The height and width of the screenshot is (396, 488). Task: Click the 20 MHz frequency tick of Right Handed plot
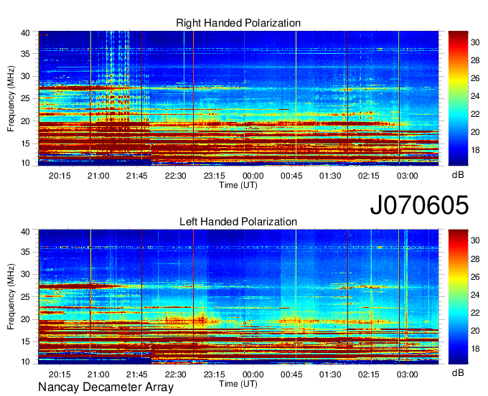[x=26, y=121]
